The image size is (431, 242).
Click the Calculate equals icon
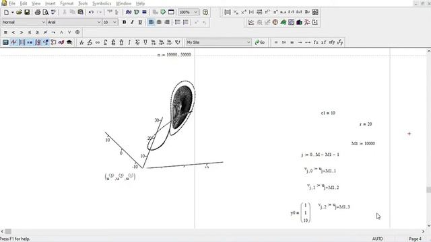tap(144, 12)
